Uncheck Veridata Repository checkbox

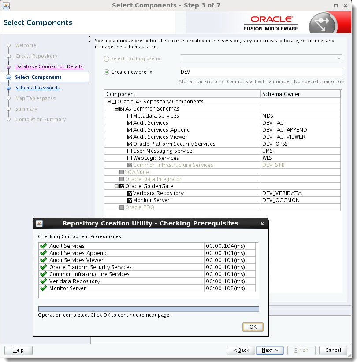(130, 193)
